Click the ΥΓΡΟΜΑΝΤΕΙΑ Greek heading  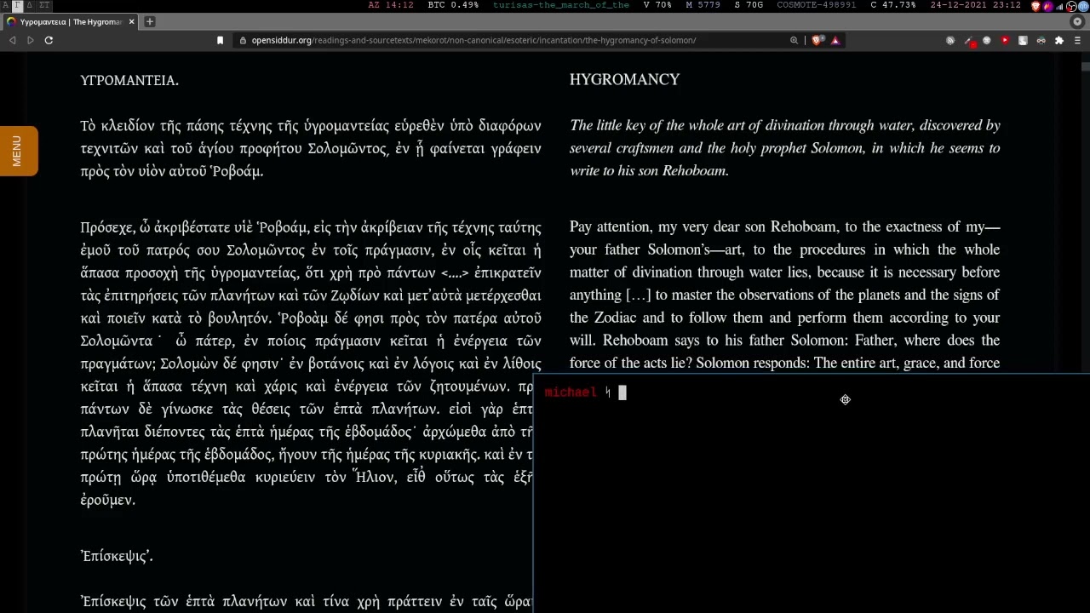tap(129, 80)
